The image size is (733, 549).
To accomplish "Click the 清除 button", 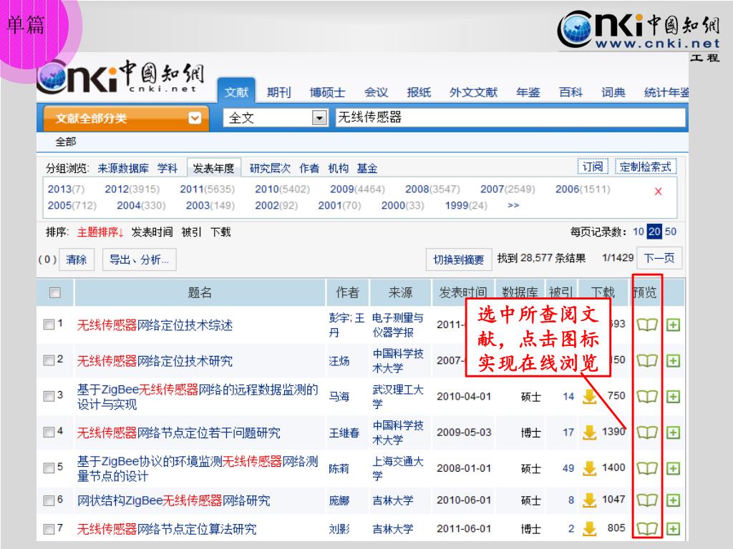I will coord(76,259).
